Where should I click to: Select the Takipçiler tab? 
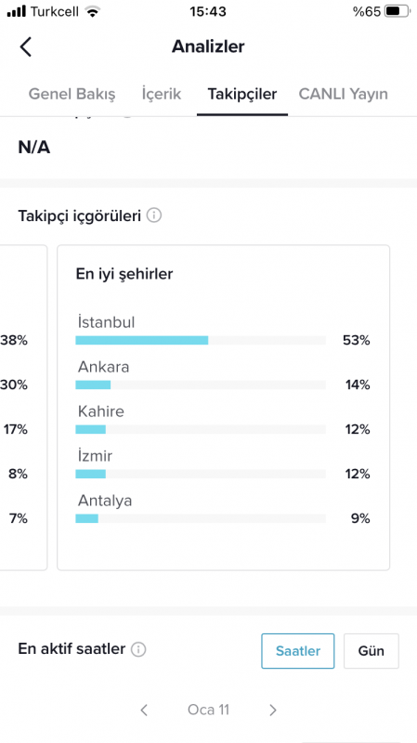(242, 94)
